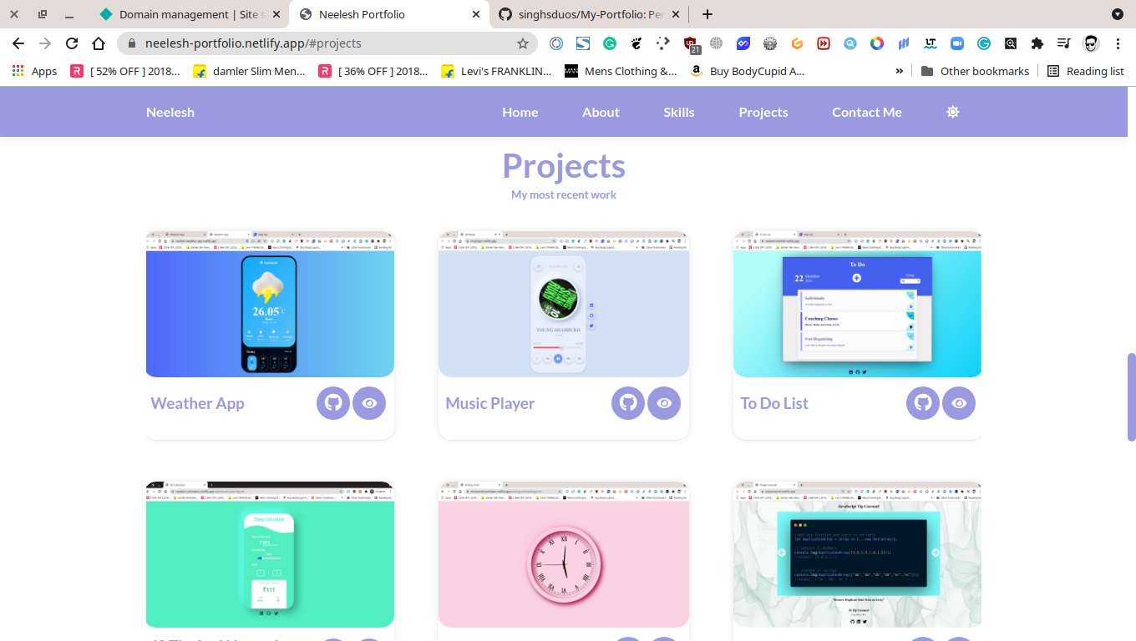Open the media control playlist icon

click(x=1063, y=43)
